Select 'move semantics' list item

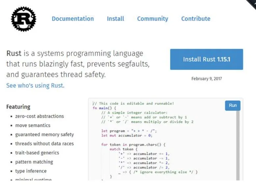[33, 125]
